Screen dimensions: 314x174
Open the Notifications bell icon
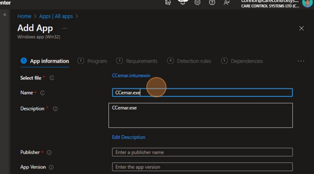pos(183,2)
